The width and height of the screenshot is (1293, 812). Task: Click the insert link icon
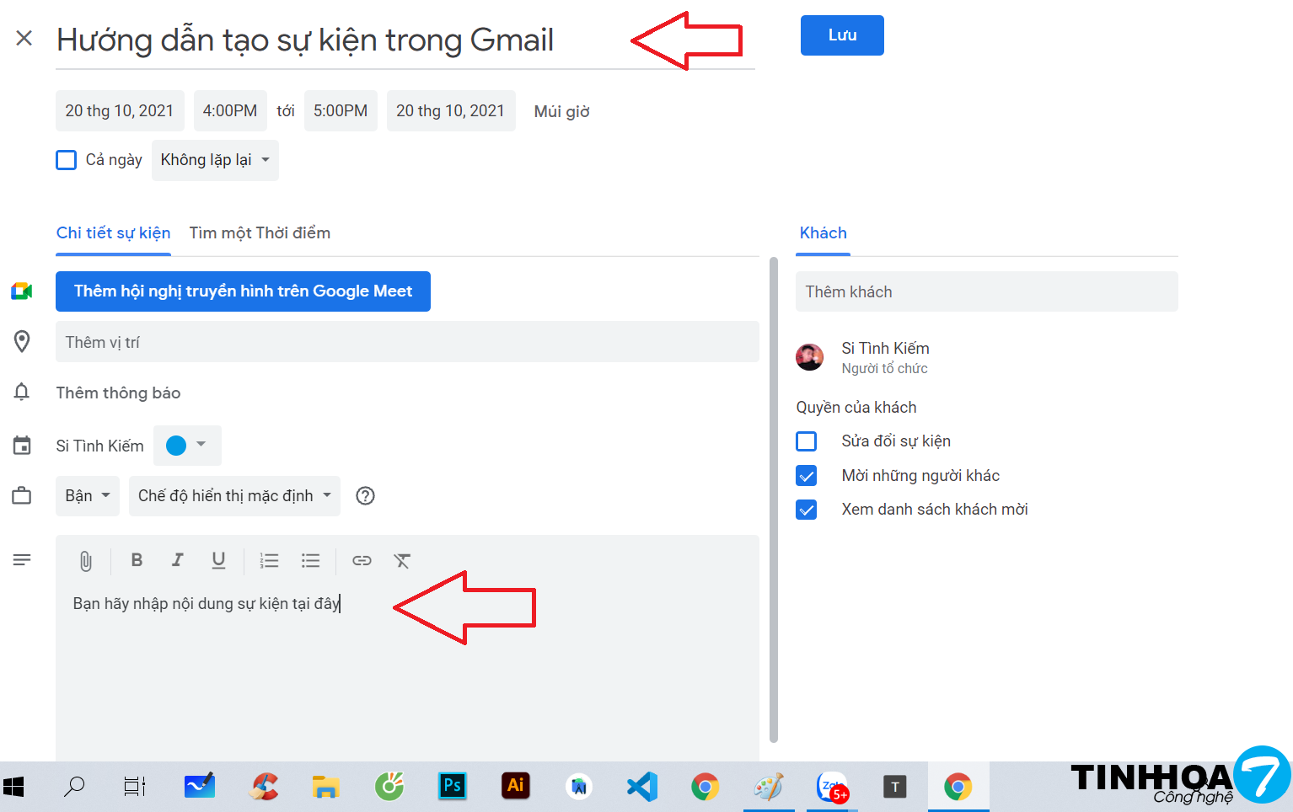click(362, 561)
